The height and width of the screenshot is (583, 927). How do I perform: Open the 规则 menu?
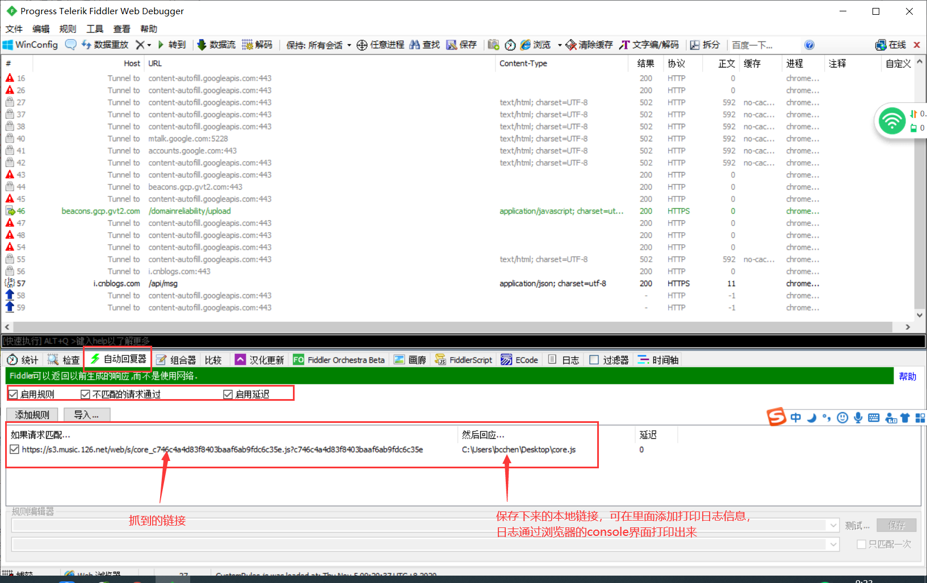[x=68, y=29]
